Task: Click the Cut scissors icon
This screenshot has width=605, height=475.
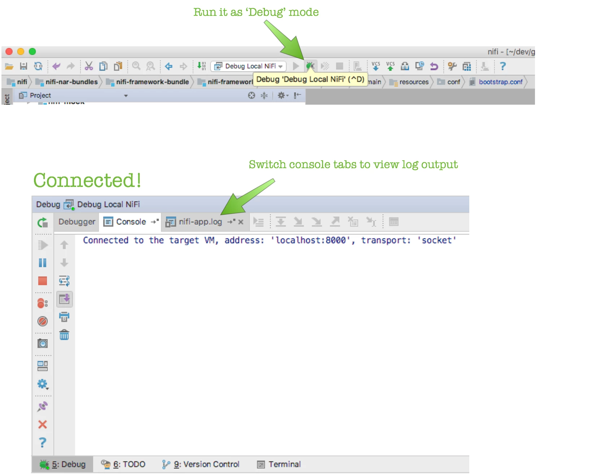Action: click(x=89, y=66)
